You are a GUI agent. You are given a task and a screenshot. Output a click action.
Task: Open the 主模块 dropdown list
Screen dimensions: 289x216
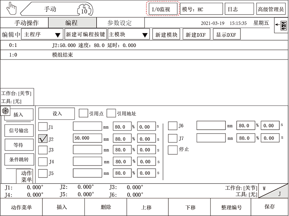tap(129, 35)
